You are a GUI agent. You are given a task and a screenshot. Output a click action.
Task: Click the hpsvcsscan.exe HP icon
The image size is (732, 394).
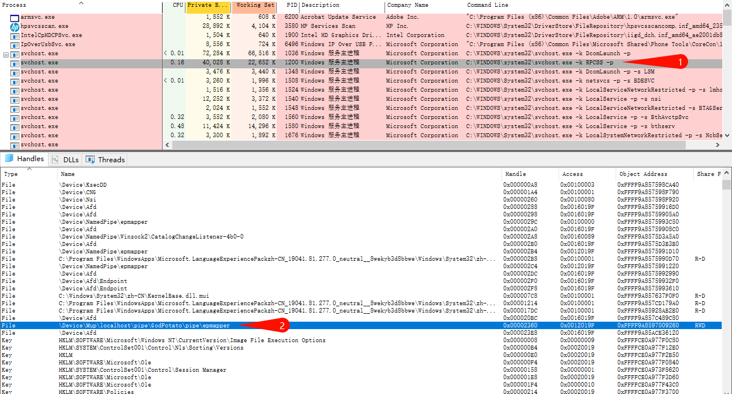tap(15, 26)
